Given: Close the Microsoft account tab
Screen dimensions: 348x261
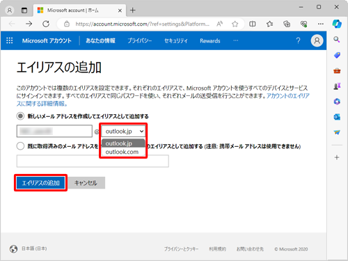Looking at the screenshot, I should click(120, 10).
